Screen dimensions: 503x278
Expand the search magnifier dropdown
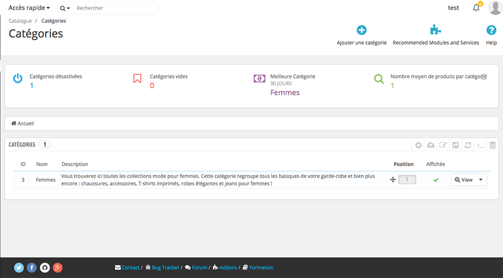tap(65, 8)
